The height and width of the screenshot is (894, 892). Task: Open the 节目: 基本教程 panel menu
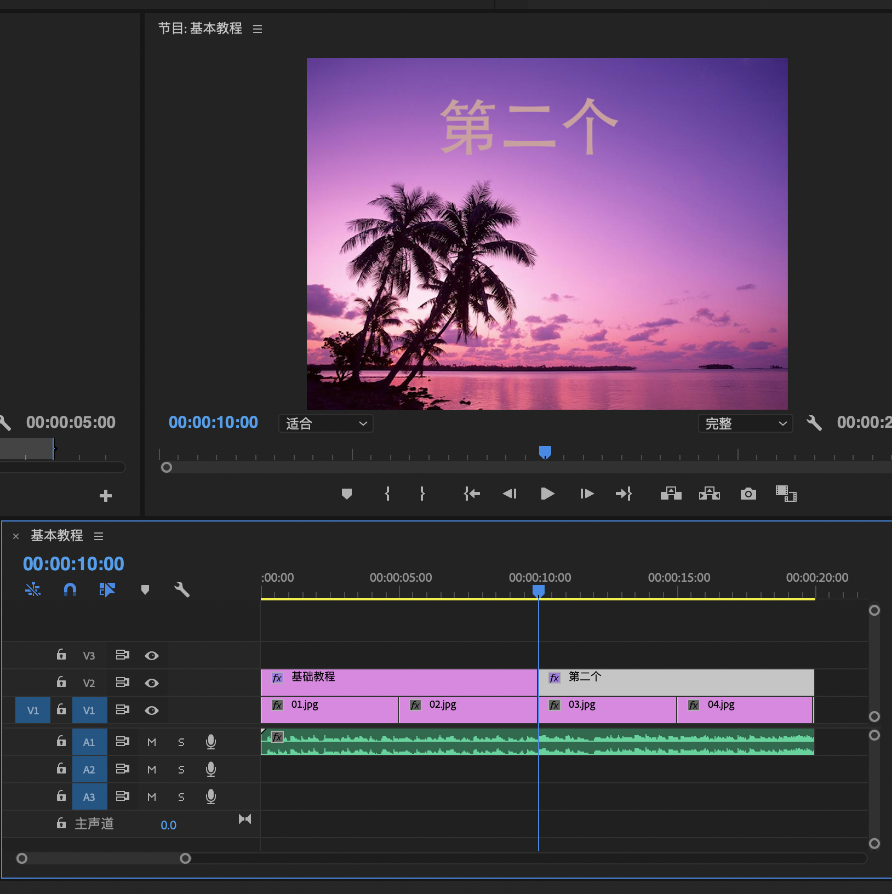tap(258, 29)
